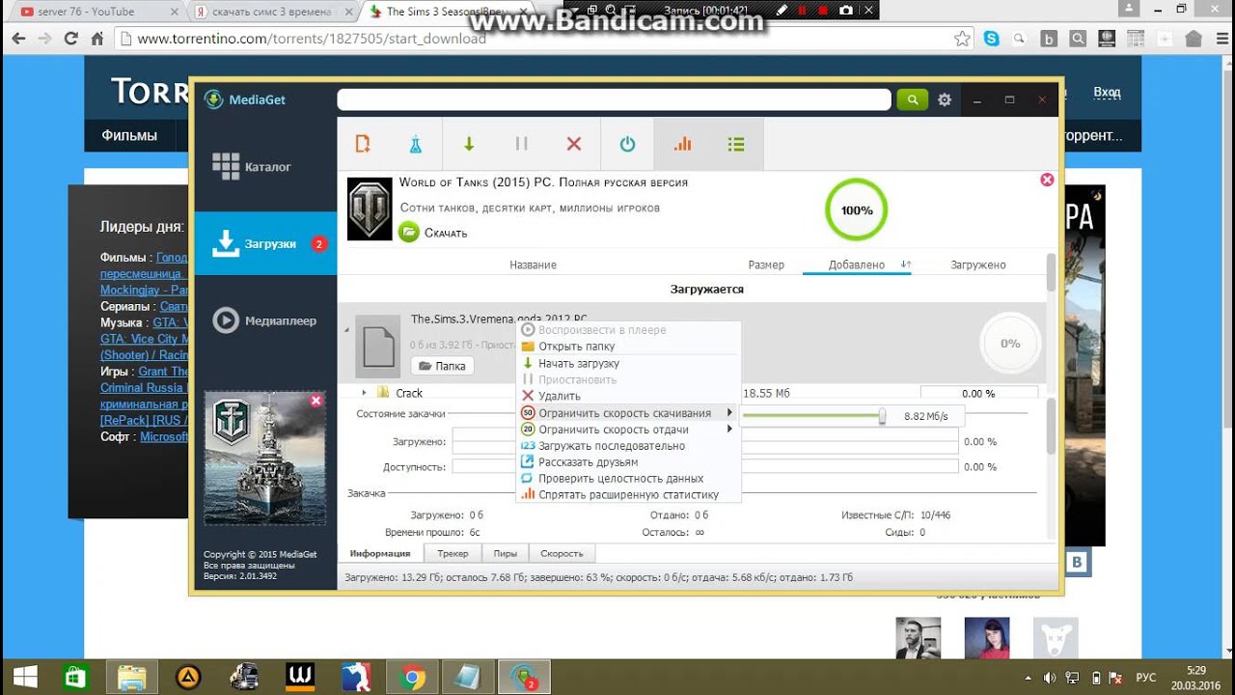Click the green search button in MediaGet

point(912,99)
